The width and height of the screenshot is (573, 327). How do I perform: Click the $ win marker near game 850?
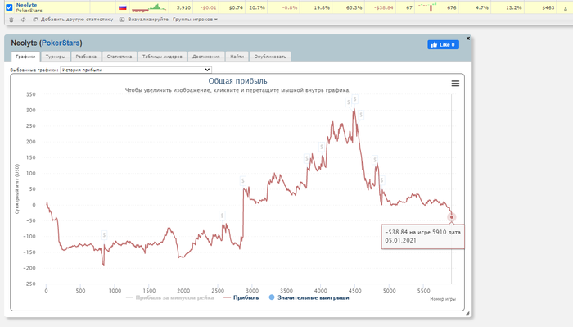(x=104, y=235)
